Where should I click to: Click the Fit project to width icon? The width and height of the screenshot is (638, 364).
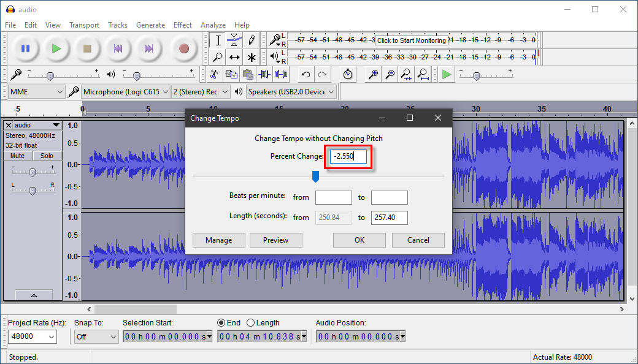(423, 74)
